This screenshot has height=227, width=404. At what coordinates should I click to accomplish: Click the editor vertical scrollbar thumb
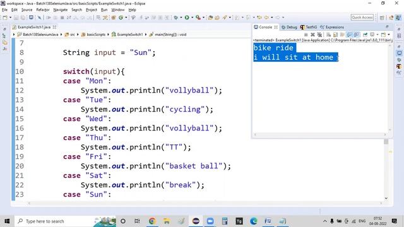tap(386, 142)
